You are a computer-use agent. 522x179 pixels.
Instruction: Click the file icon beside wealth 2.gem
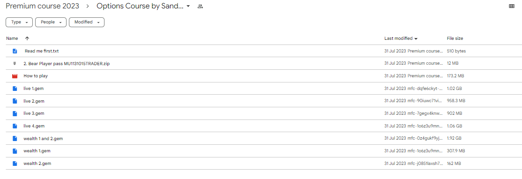pyautogui.click(x=15, y=164)
